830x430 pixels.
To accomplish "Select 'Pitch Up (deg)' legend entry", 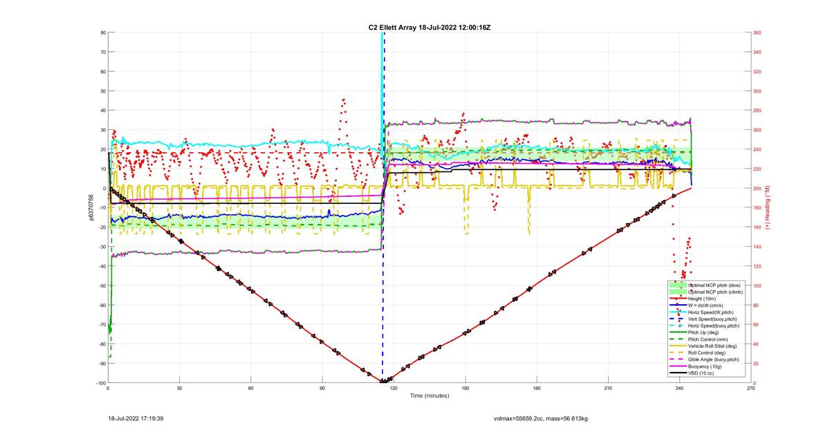I will click(x=703, y=333).
